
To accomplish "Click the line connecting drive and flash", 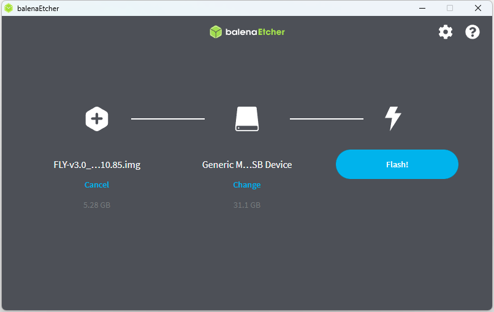I will point(326,118).
